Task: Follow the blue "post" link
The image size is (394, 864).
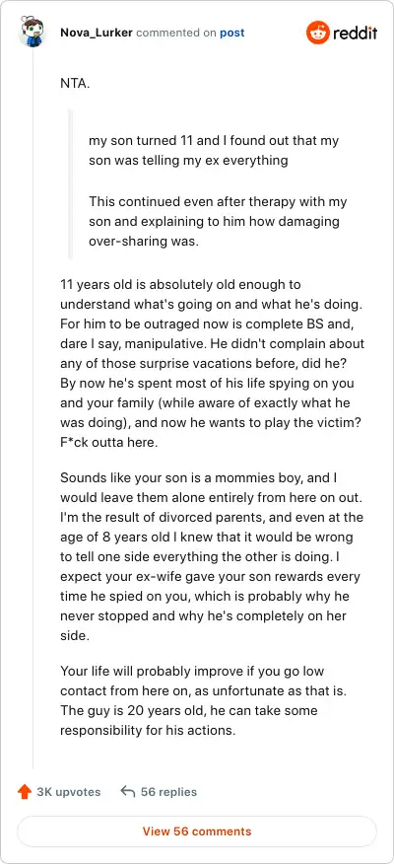Action: [231, 34]
